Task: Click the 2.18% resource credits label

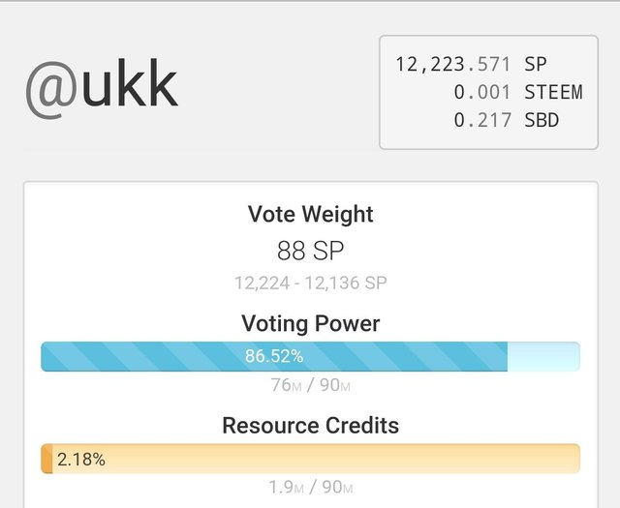Action: [81, 459]
